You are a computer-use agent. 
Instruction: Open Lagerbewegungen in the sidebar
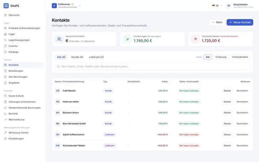pyautogui.click(x=23, y=40)
